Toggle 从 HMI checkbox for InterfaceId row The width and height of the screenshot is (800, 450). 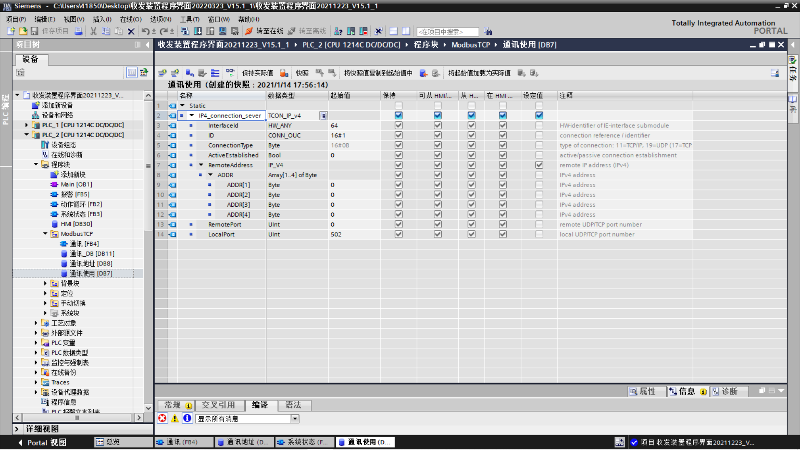click(x=471, y=125)
